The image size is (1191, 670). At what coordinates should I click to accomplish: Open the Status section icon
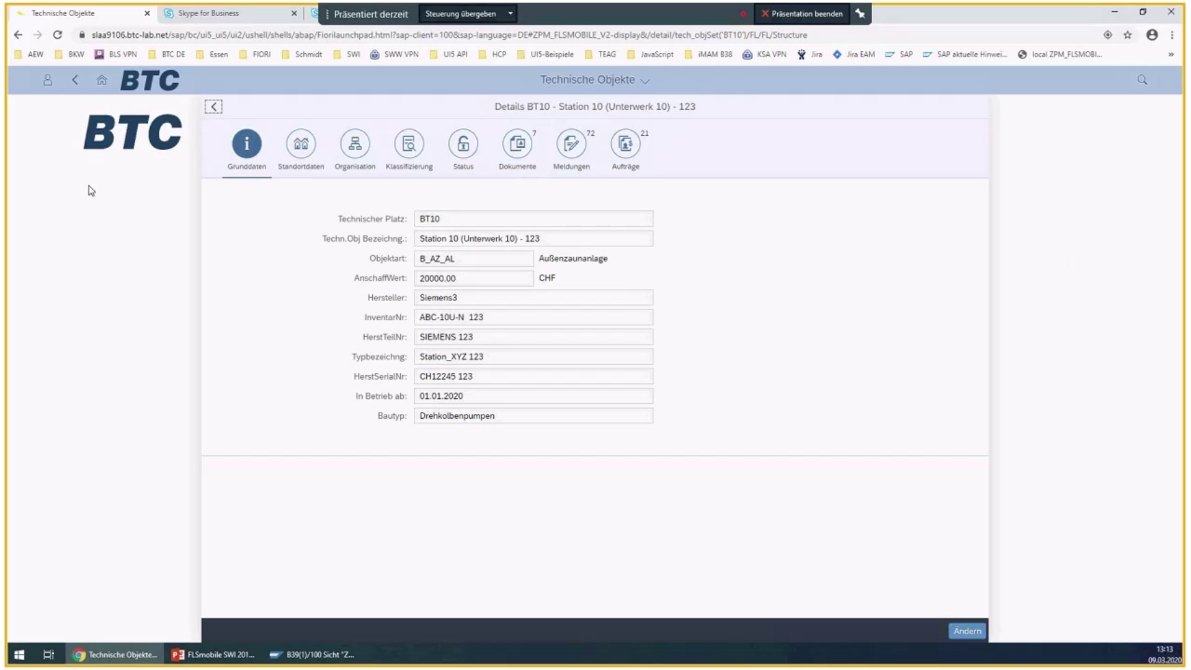(x=463, y=144)
